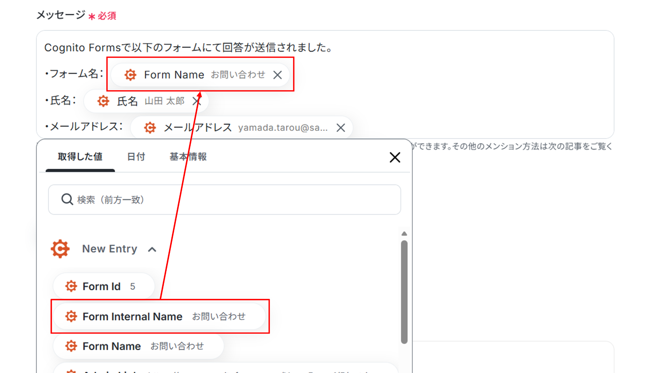Click Cognito icon in メールアドレス chip
The width and height of the screenshot is (655, 373).
[x=150, y=128]
